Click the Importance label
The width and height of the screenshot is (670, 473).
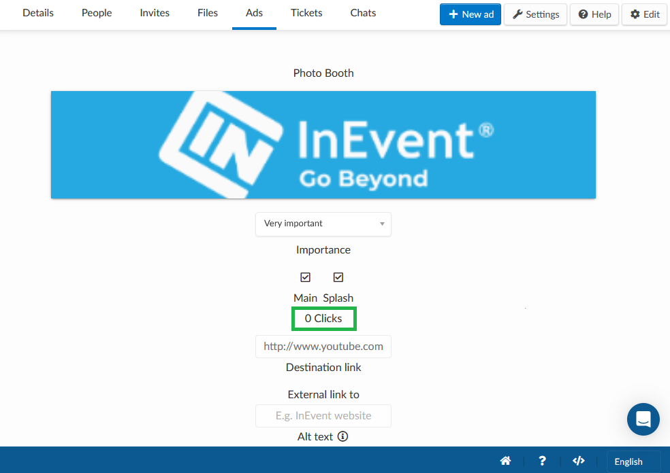323,250
